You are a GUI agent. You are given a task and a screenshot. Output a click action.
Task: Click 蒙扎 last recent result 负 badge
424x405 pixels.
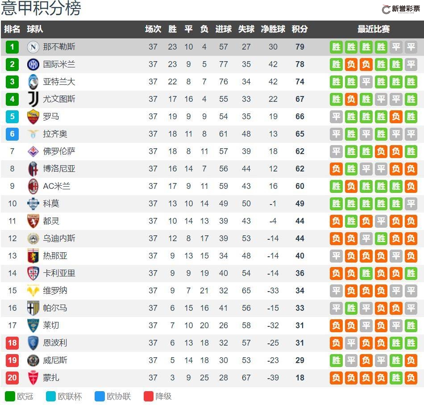[411, 377]
